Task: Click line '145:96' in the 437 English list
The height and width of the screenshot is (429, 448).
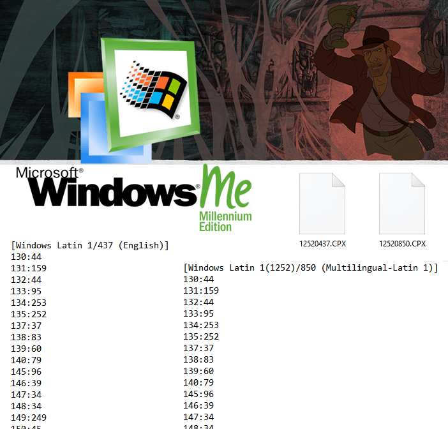Action: coord(26,372)
